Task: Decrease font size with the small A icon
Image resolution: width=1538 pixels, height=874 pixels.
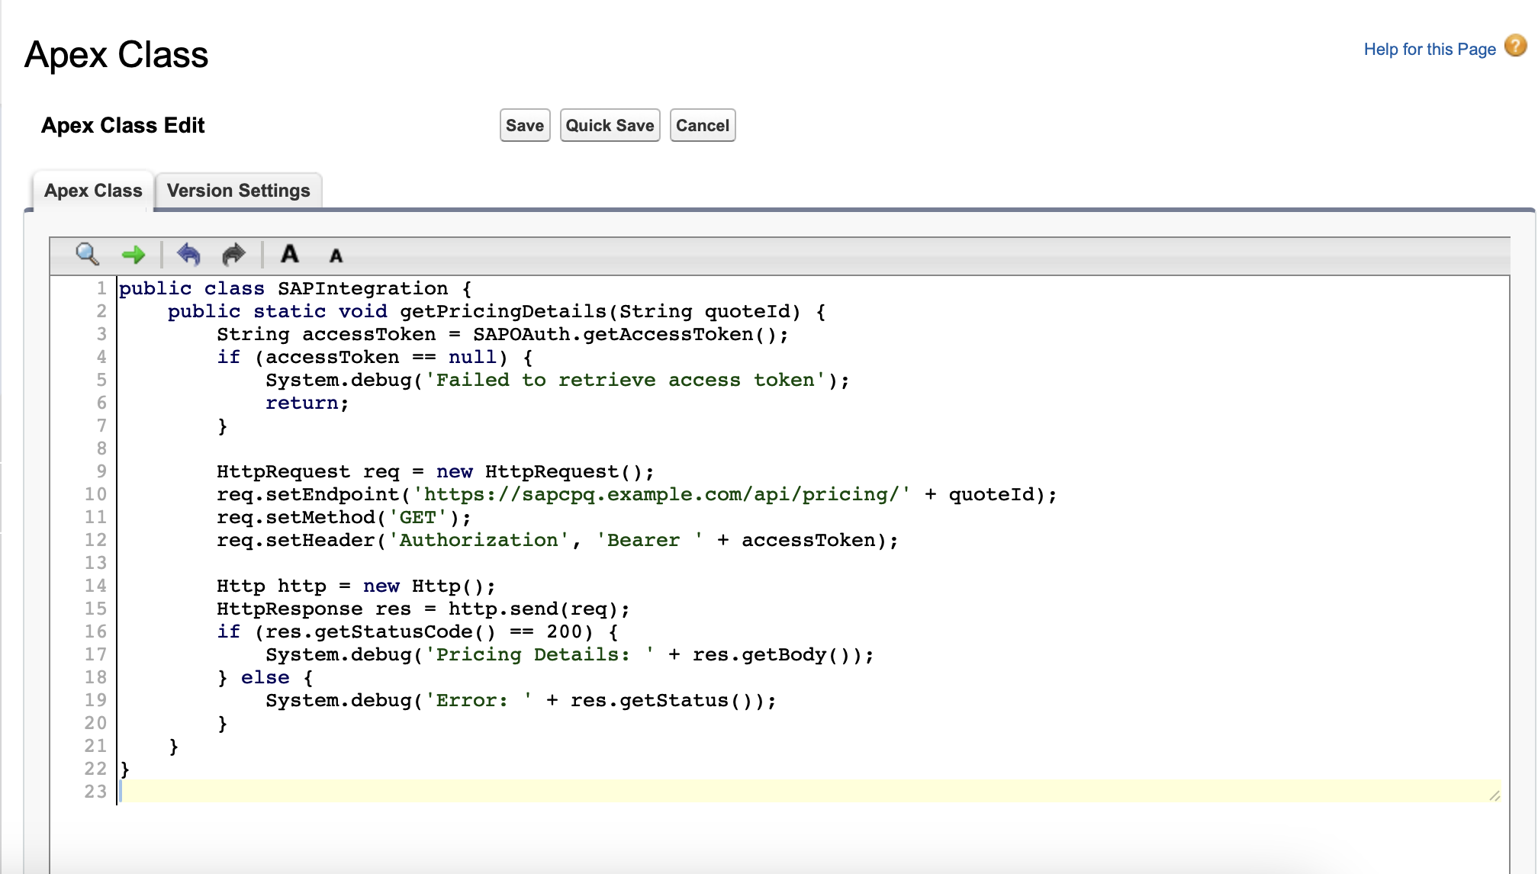Action: 335,256
